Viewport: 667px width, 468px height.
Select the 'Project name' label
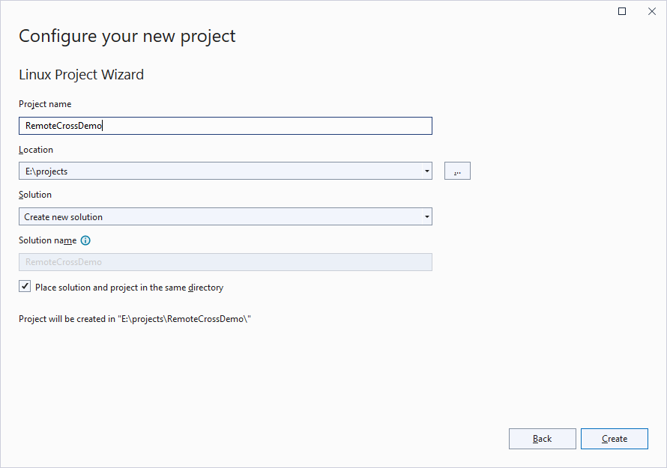pos(45,104)
